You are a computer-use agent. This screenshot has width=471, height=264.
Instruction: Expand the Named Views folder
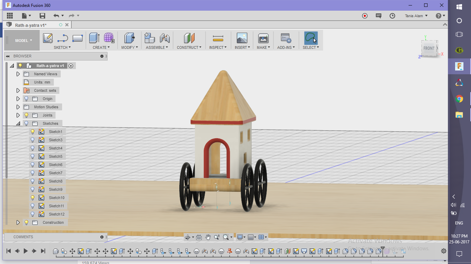[x=18, y=74]
